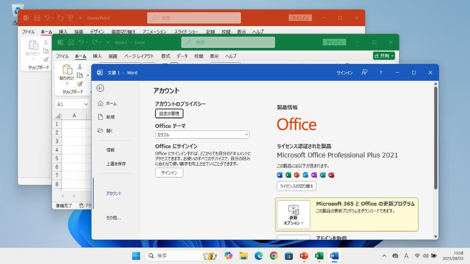Click Excel format painter icon
The width and height of the screenshot is (470, 264).
[80, 84]
